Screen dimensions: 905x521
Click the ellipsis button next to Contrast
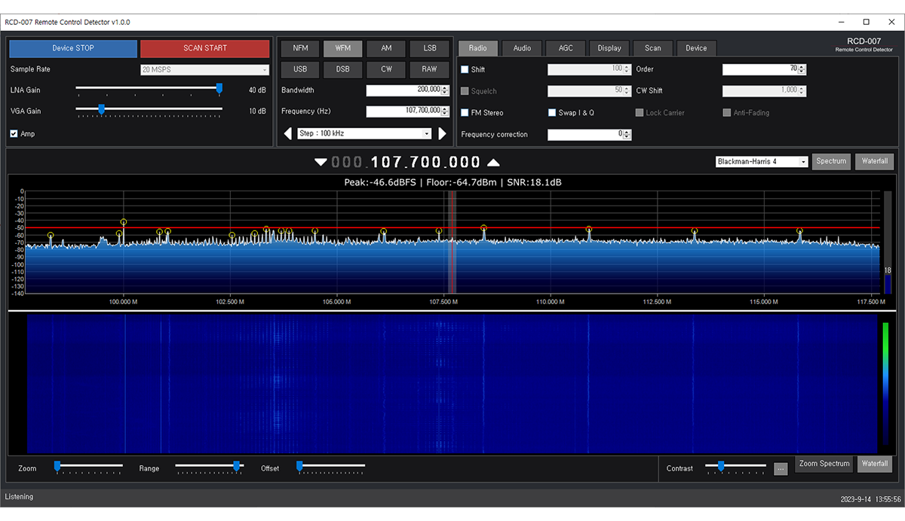pos(781,468)
